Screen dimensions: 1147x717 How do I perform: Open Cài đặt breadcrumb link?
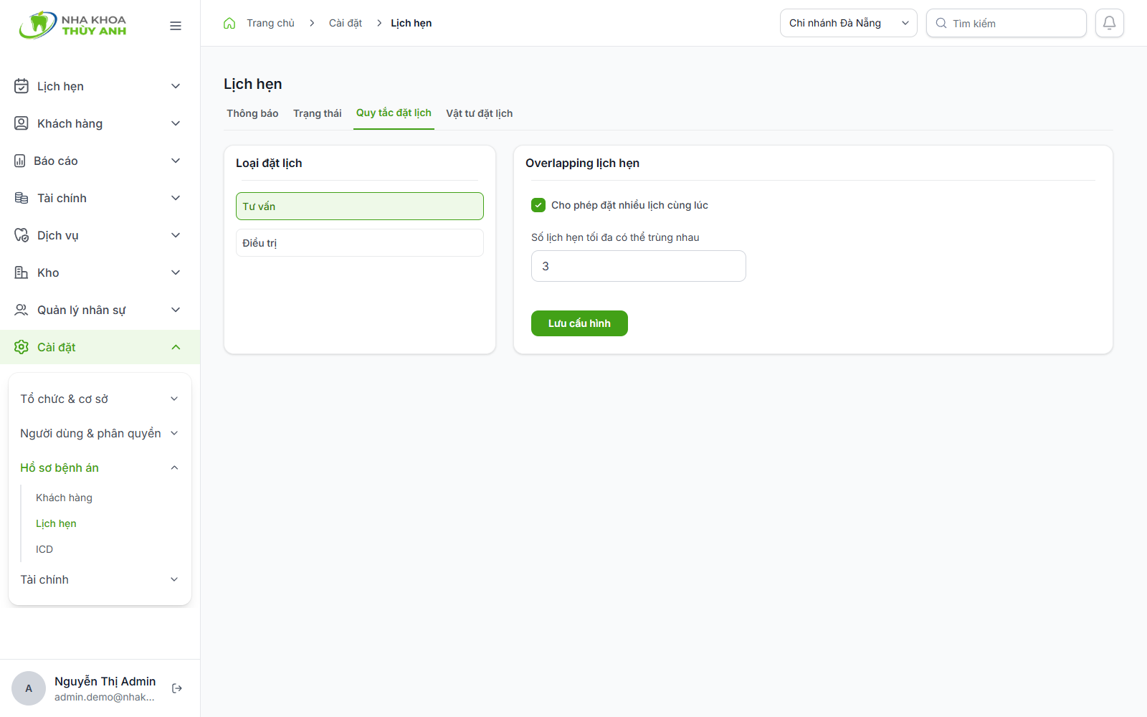pyautogui.click(x=346, y=23)
